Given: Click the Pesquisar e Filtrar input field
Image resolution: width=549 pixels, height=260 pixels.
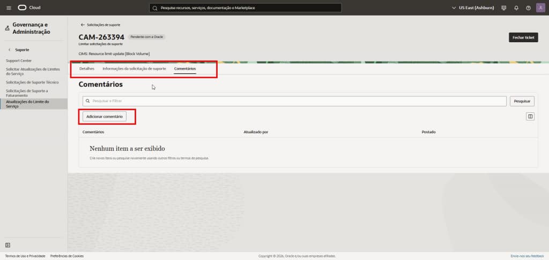Looking at the screenshot, I should [294, 101].
